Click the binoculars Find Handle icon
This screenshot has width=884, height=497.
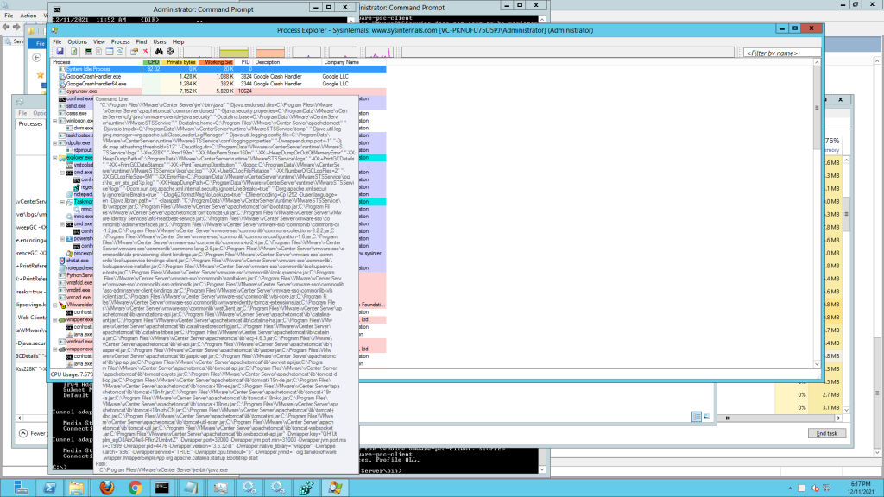(x=158, y=52)
